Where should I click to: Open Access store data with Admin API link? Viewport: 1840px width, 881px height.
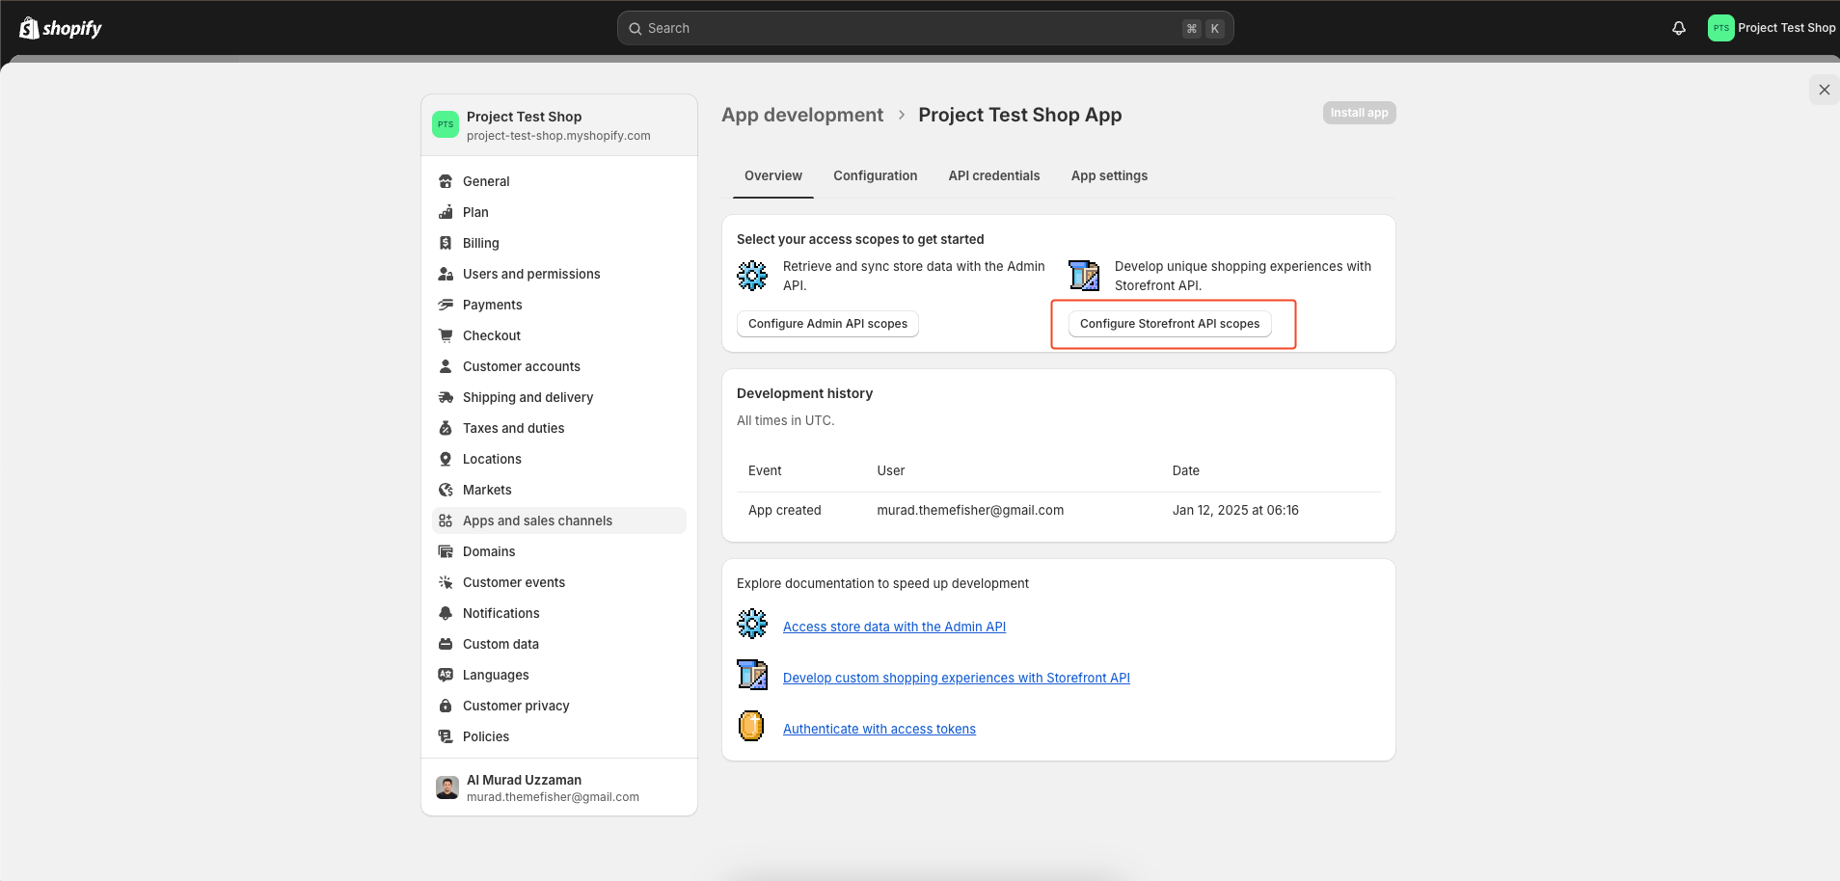(894, 627)
